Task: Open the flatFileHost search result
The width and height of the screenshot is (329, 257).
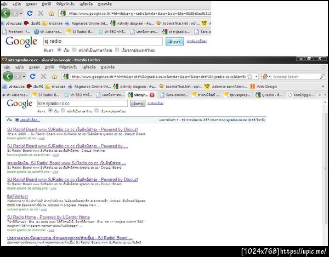Action: [x=18, y=196]
